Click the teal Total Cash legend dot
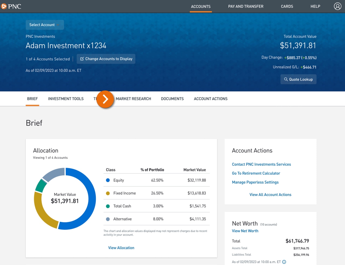The height and width of the screenshot is (265, 345). (x=108, y=206)
